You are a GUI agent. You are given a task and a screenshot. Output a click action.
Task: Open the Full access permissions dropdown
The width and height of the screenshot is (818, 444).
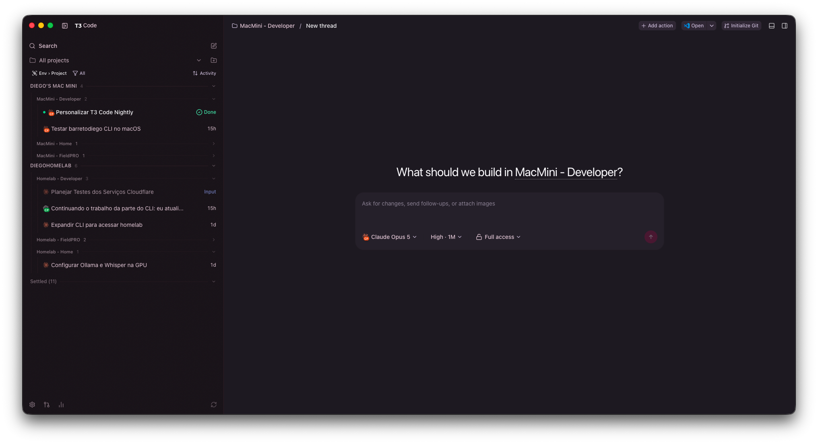click(x=498, y=237)
